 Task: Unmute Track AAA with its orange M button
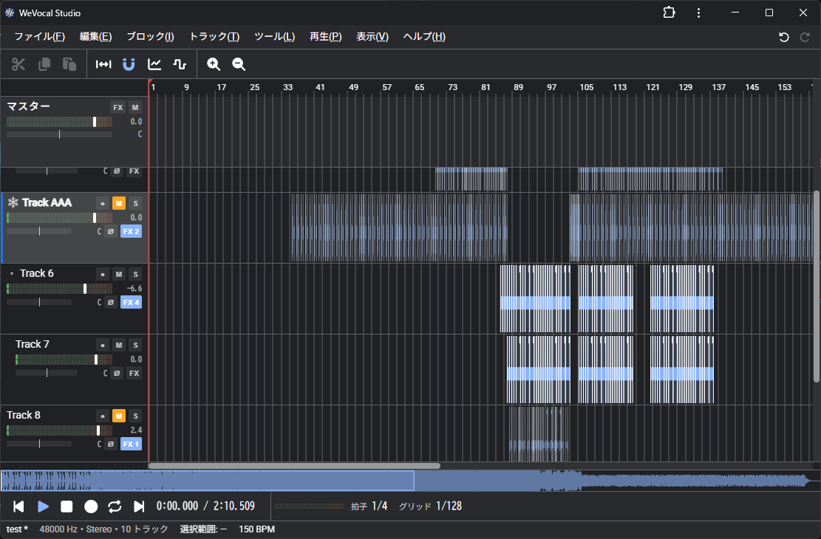119,203
